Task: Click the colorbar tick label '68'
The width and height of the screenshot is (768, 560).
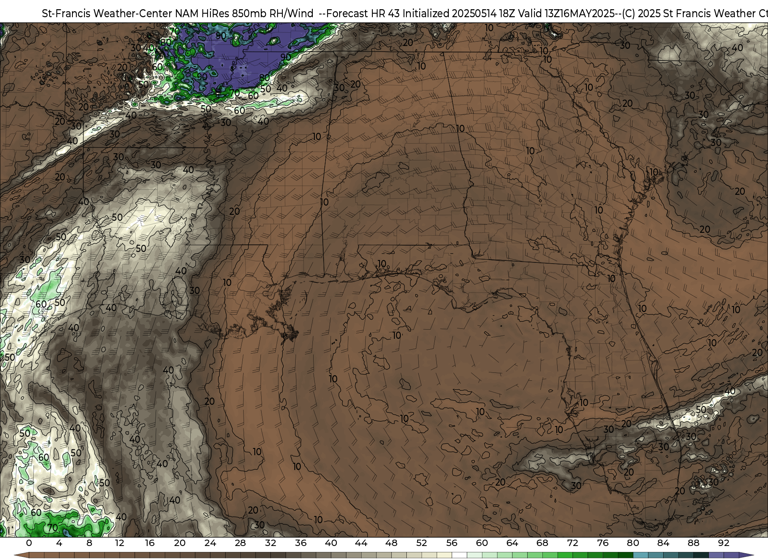Action: pos(542,543)
